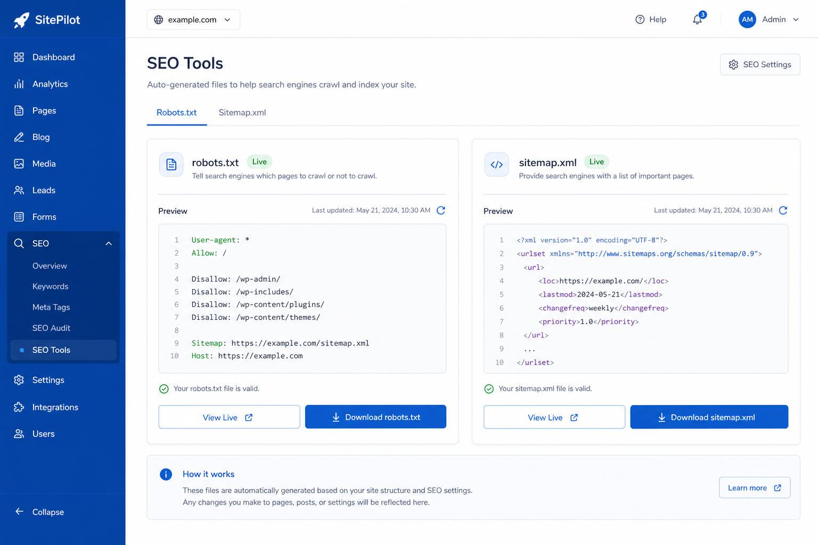
Task: Refresh the robots.txt preview
Action: [x=441, y=210]
